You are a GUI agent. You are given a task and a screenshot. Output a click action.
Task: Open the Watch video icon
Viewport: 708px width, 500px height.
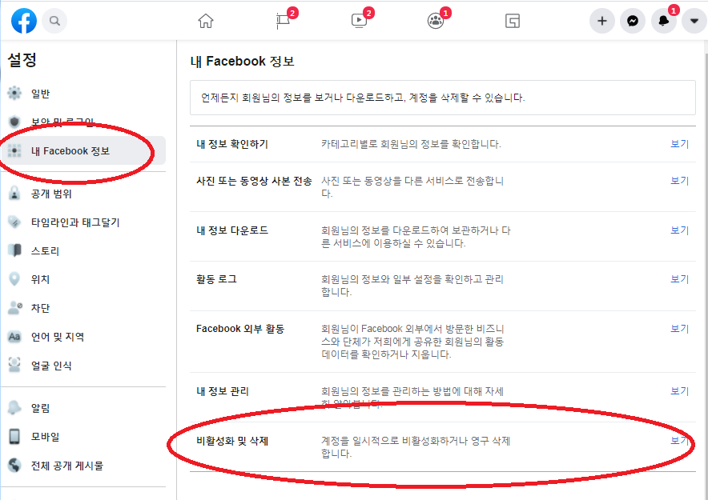click(x=359, y=21)
